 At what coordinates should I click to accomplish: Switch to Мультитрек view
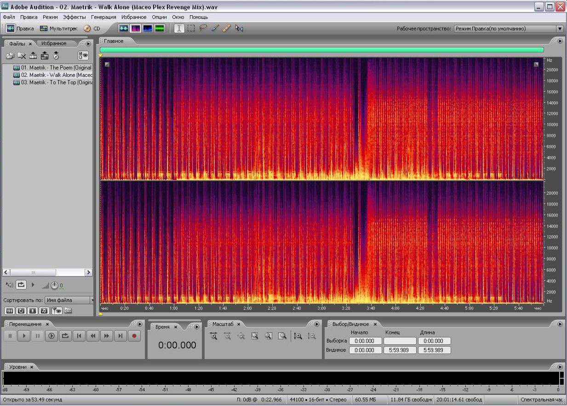tap(58, 29)
